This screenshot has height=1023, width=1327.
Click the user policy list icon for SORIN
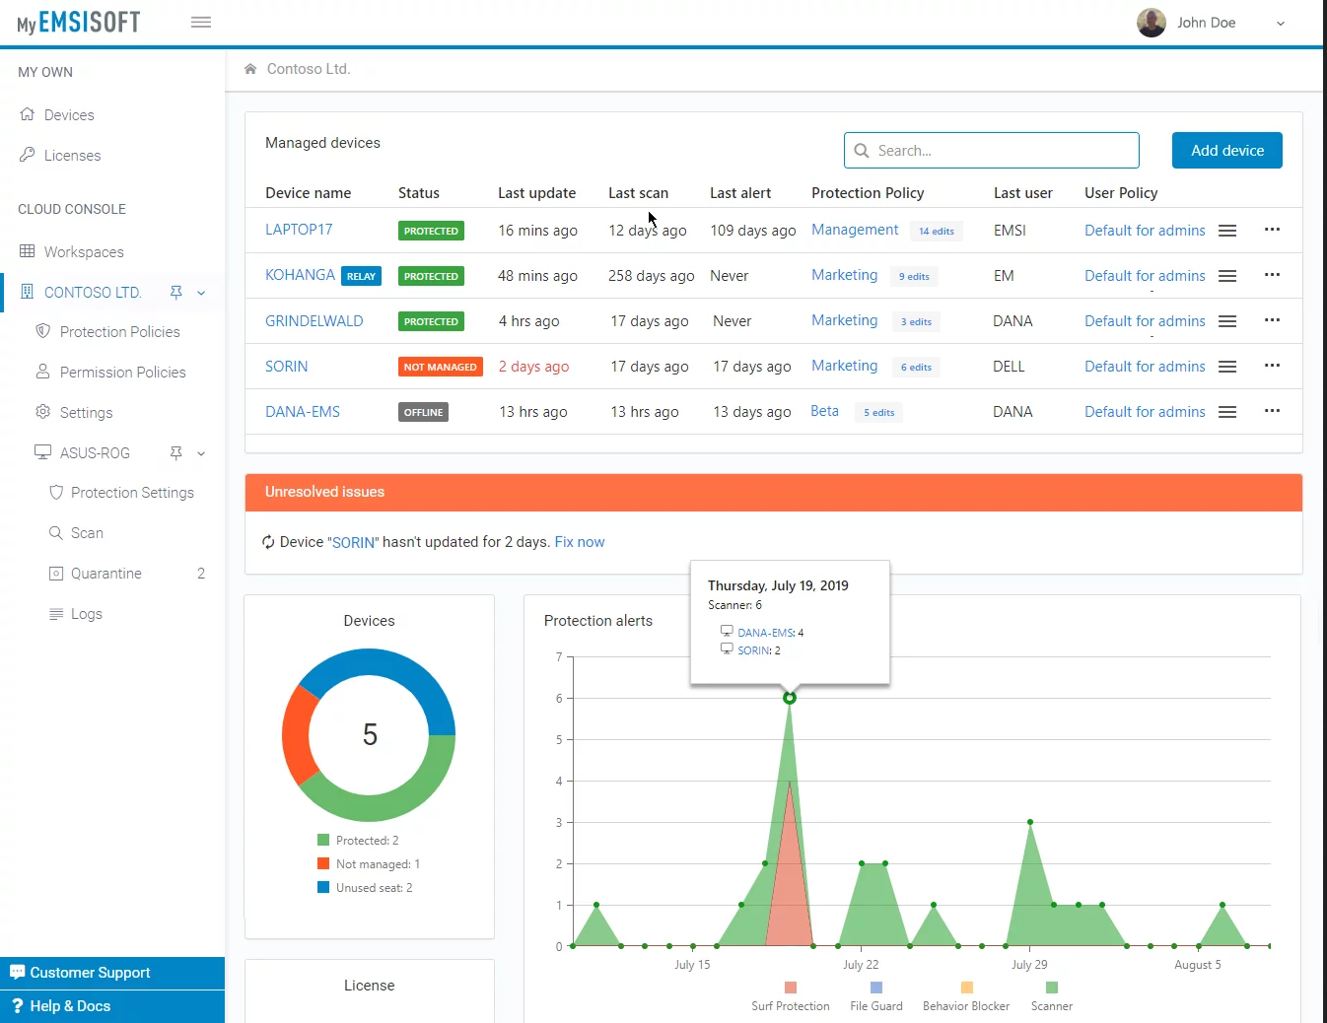[x=1227, y=367]
